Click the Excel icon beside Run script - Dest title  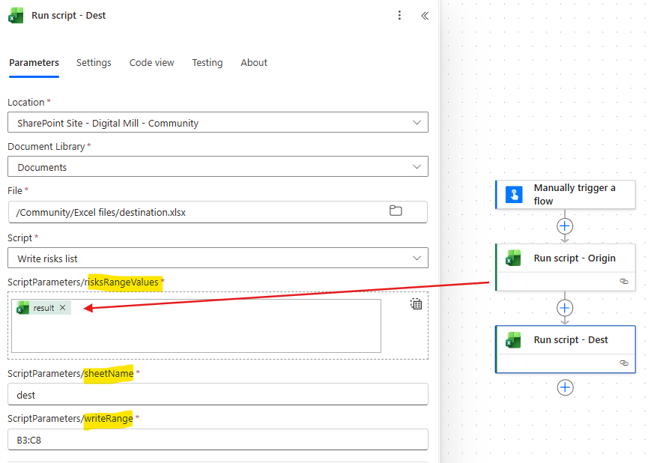[16, 15]
